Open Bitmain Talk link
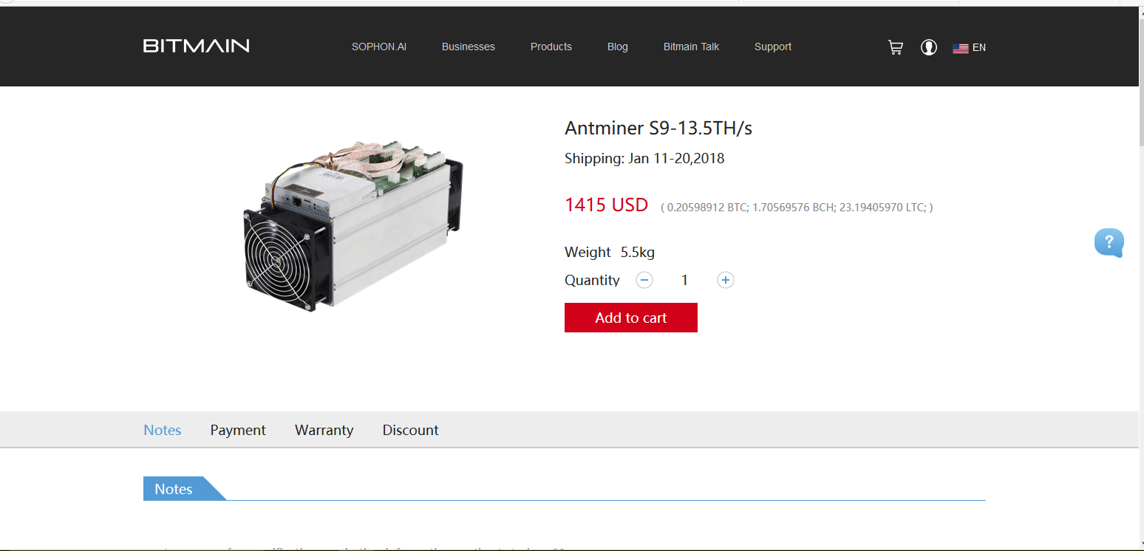Image resolution: width=1144 pixels, height=551 pixels. tap(691, 47)
